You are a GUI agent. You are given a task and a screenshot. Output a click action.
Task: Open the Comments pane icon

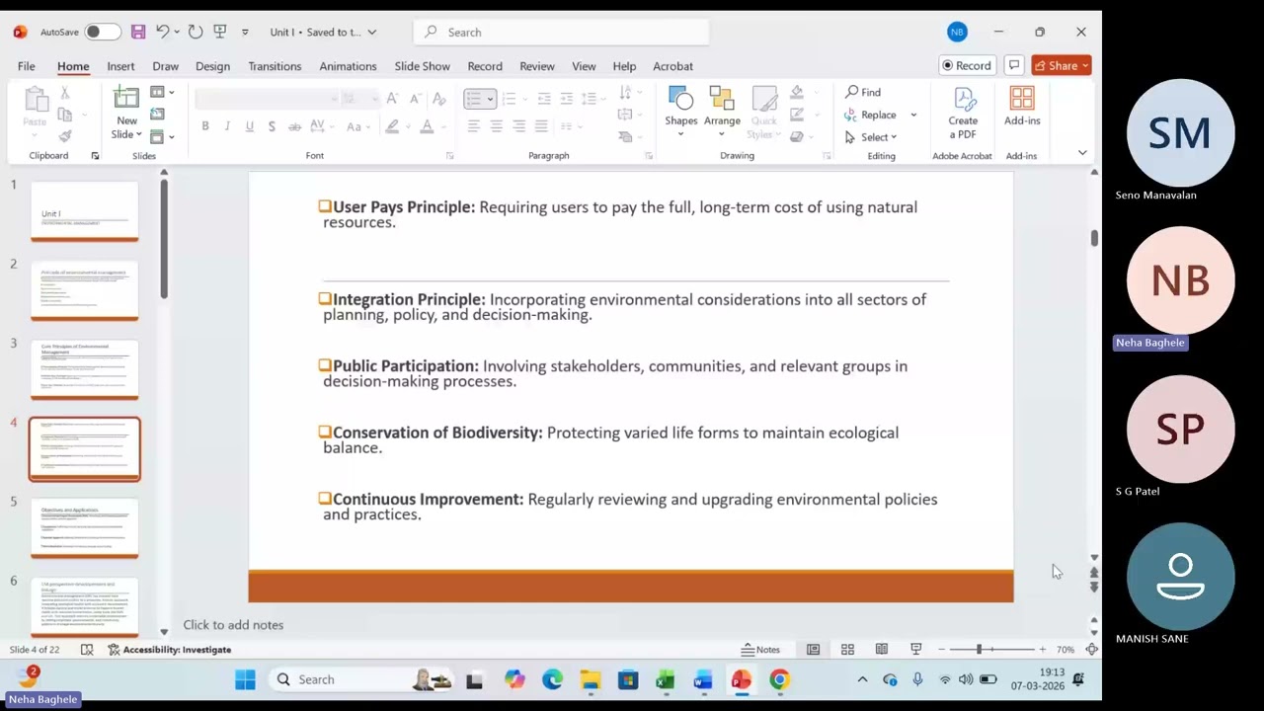1014,65
